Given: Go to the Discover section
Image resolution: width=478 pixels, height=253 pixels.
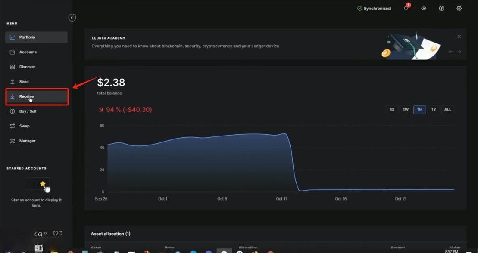Looking at the screenshot, I should [36, 67].
